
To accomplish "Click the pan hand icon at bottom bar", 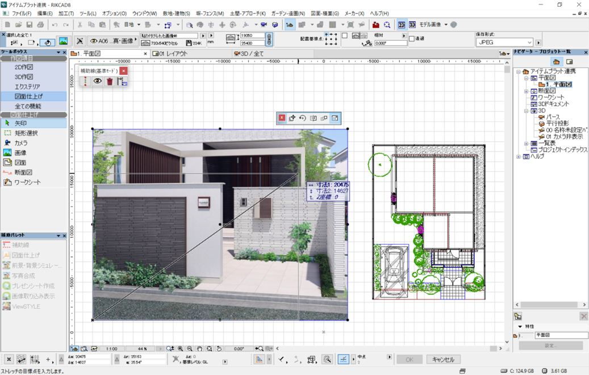I will [199, 349].
